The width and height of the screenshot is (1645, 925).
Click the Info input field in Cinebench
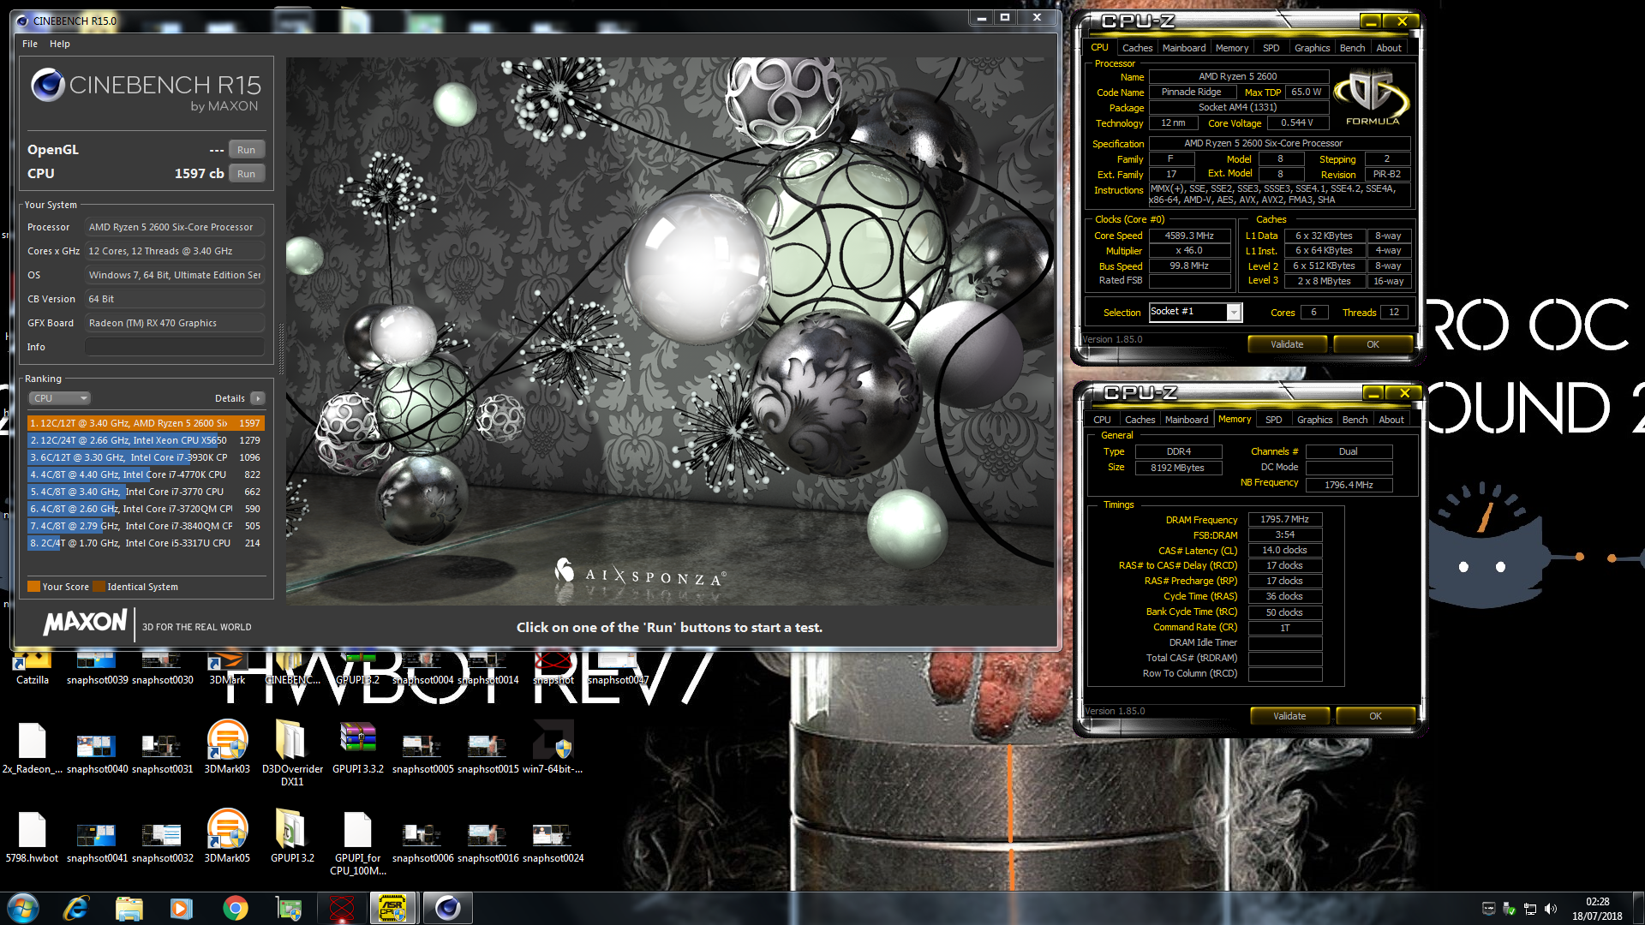[175, 347]
